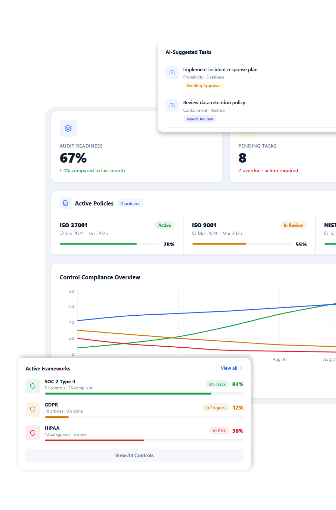
Task: Click calendar icon beside Jan 2024 – Dec 2025
Action: (62, 233)
